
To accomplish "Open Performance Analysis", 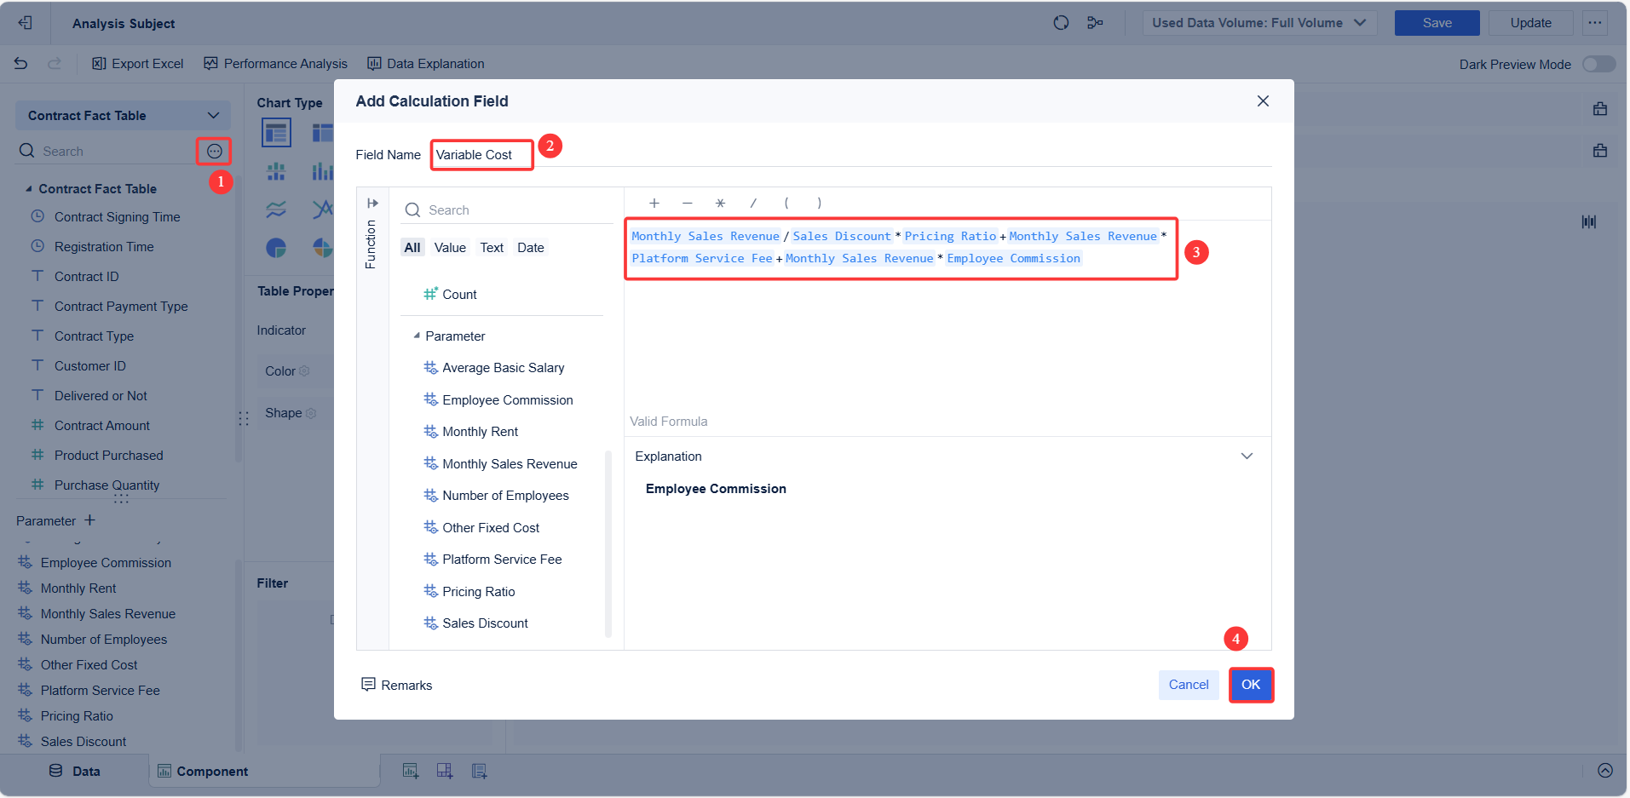I will point(276,64).
